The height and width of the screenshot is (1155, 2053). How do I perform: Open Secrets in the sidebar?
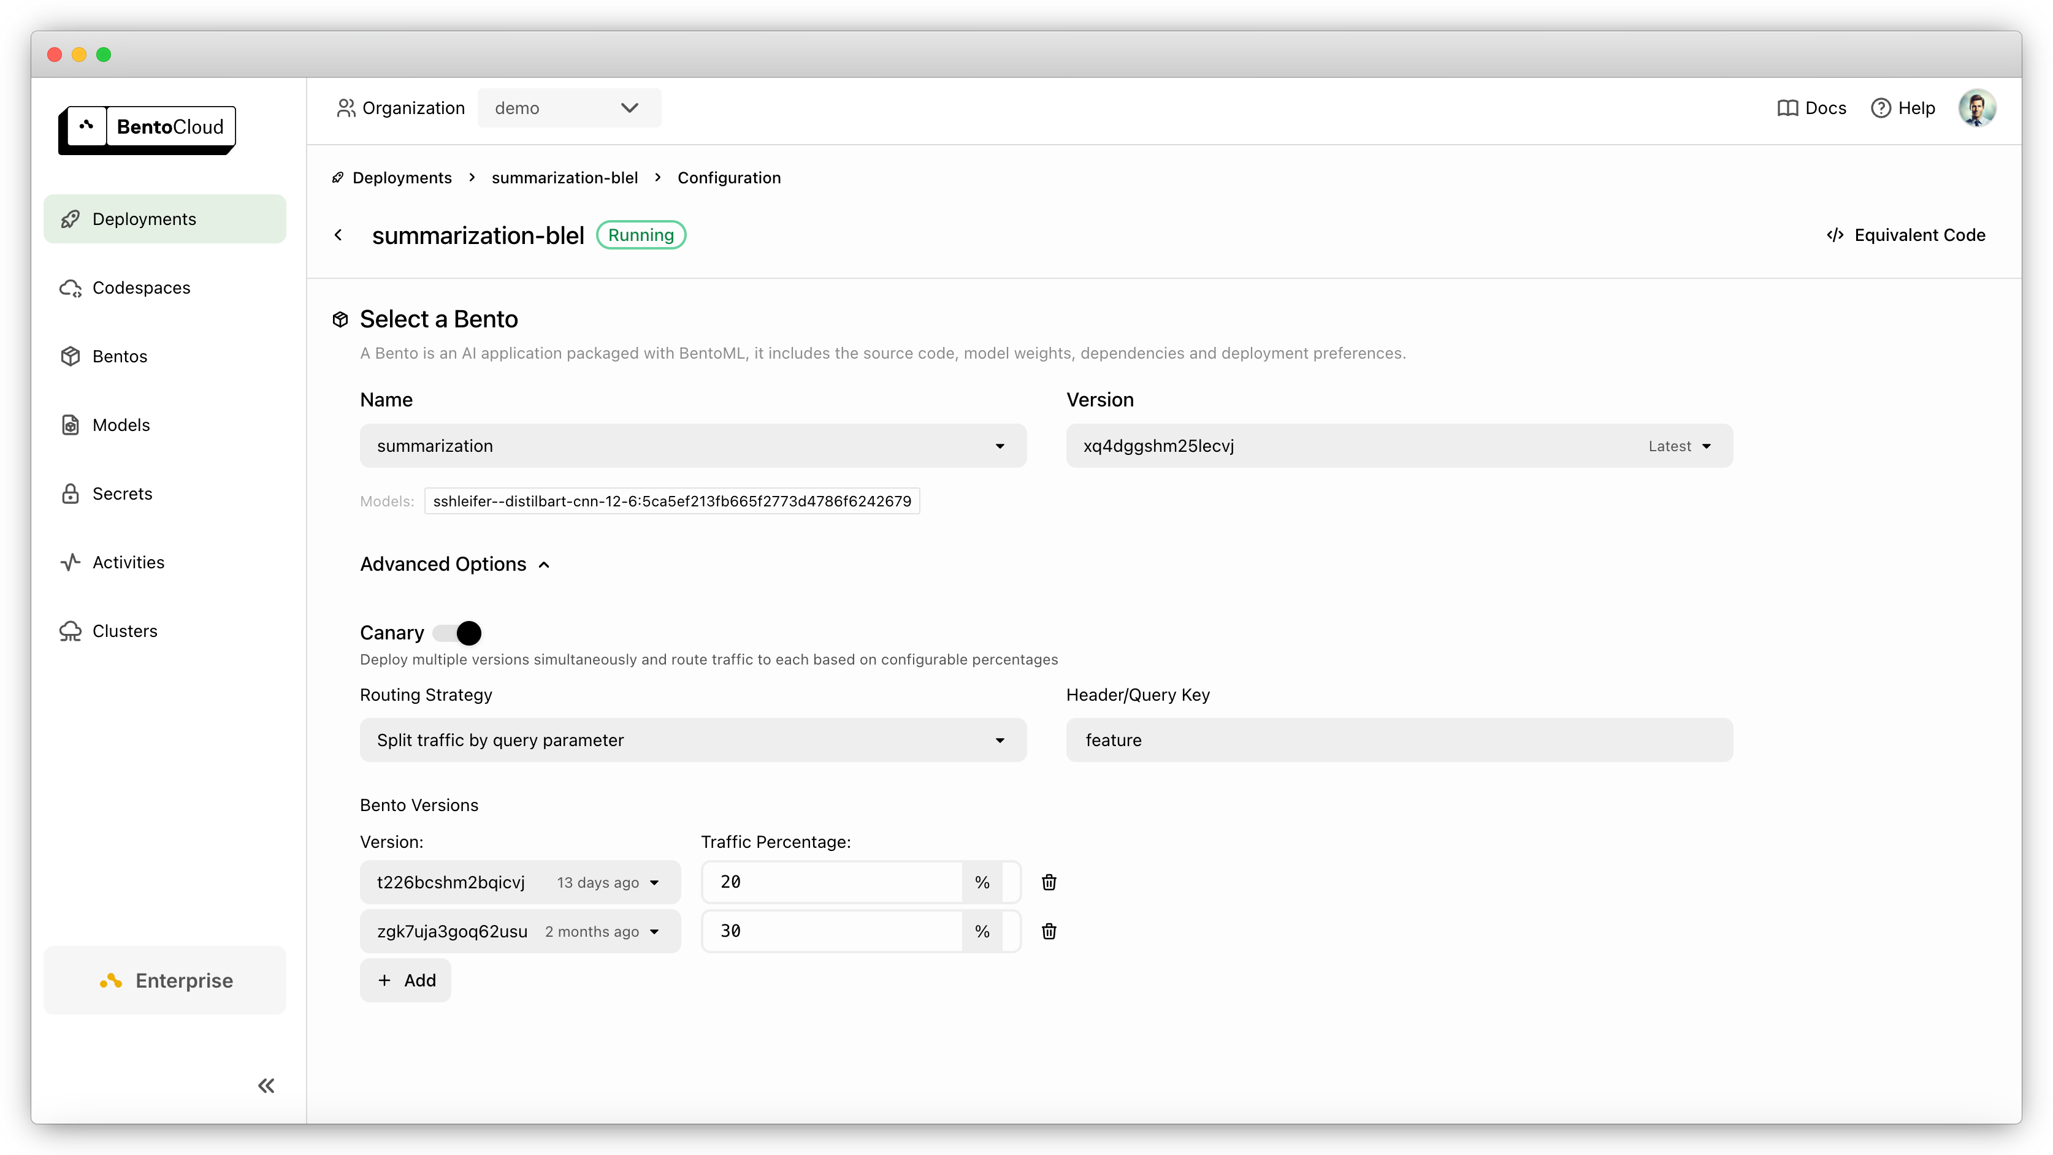click(165, 493)
